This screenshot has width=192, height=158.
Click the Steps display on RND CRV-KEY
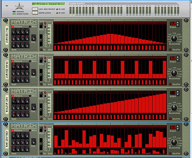click(x=173, y=127)
